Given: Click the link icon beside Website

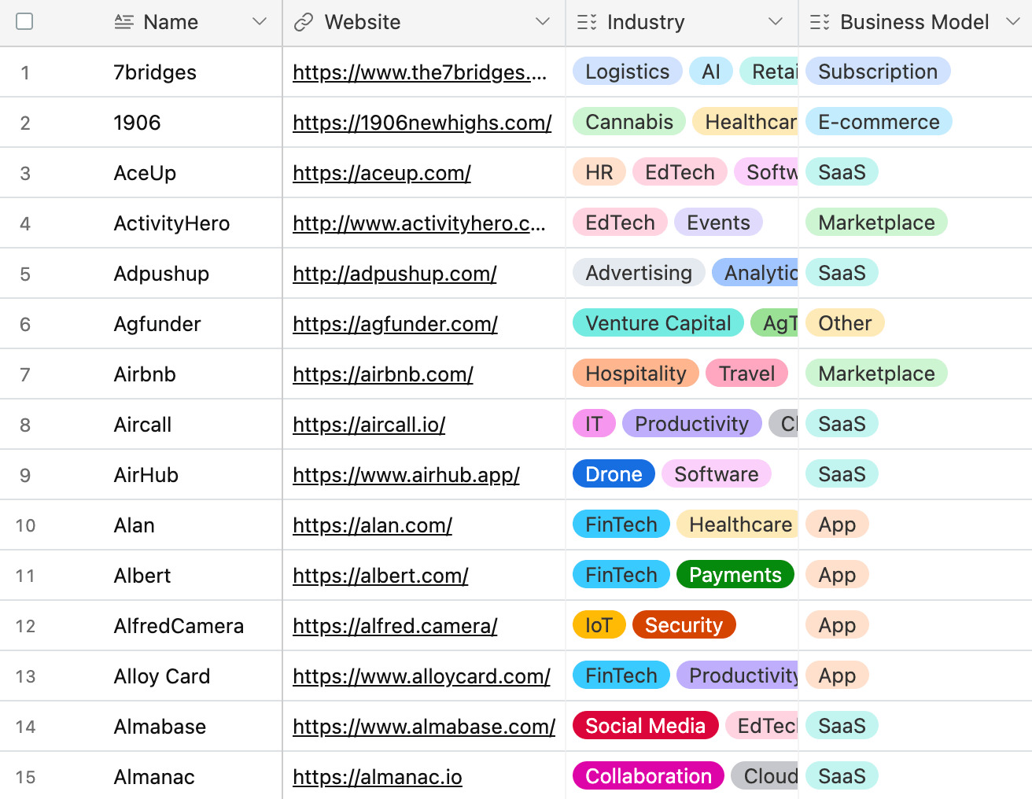Looking at the screenshot, I should tap(304, 22).
